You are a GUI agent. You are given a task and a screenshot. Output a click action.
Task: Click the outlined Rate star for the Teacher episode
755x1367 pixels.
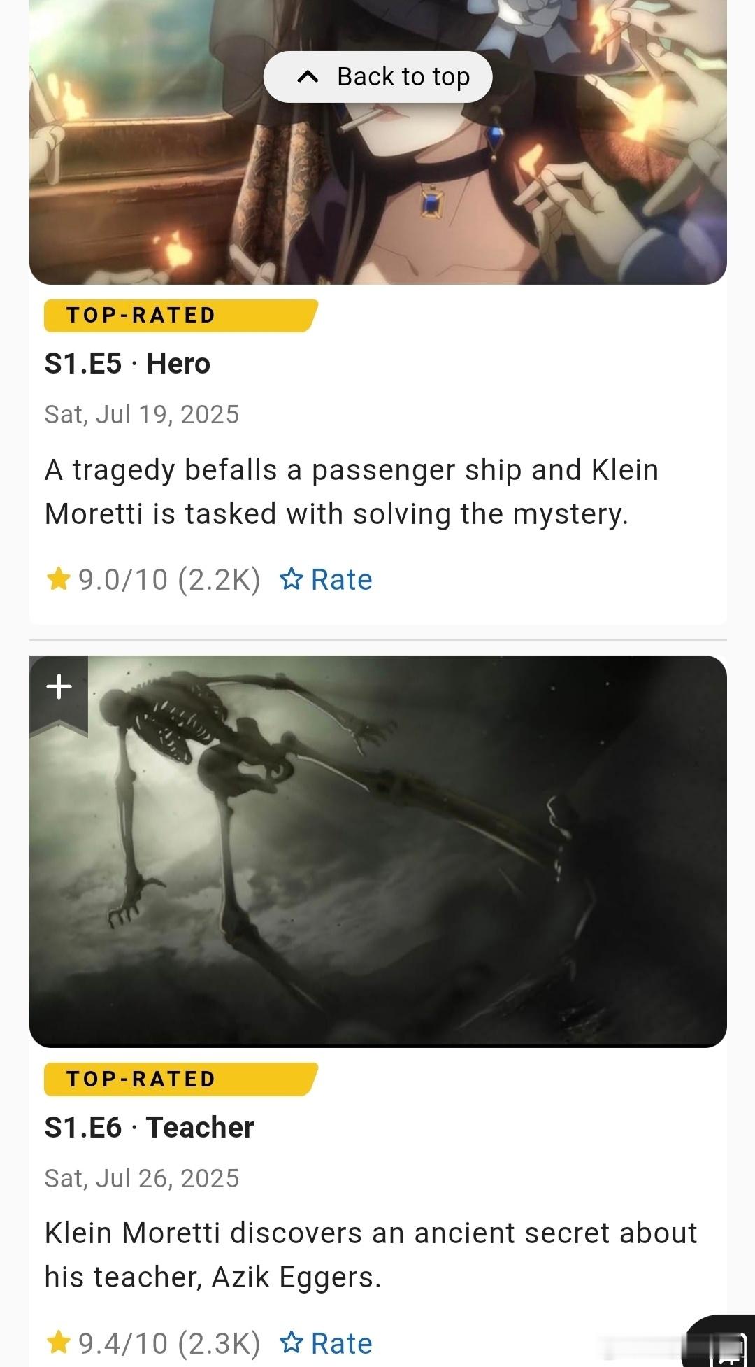coord(291,1343)
